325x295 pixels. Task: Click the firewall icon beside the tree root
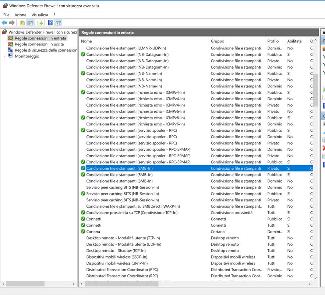4,32
